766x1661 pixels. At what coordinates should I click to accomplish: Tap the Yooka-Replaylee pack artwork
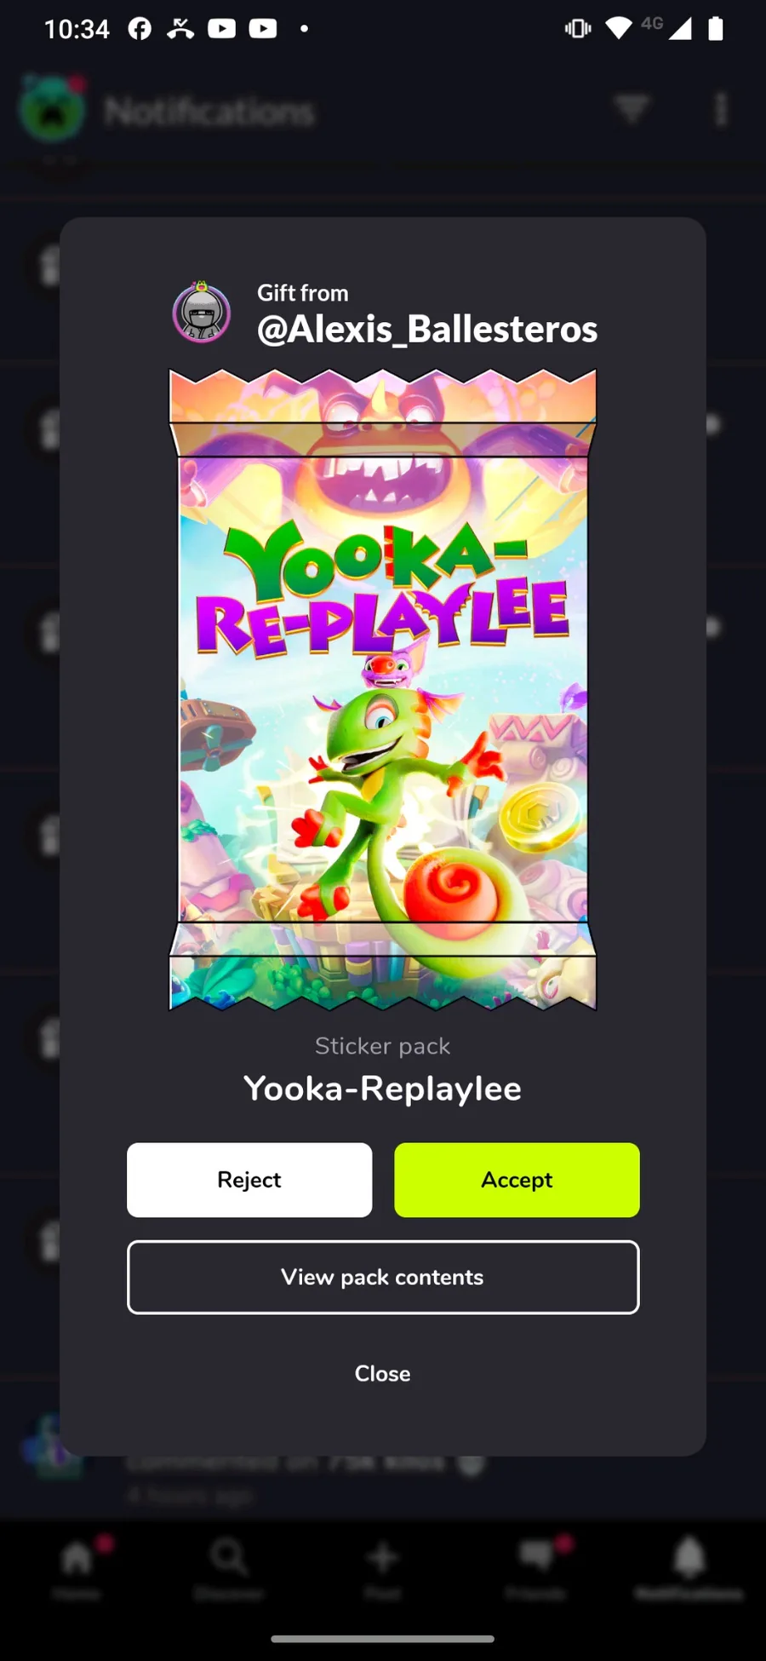pos(383,689)
